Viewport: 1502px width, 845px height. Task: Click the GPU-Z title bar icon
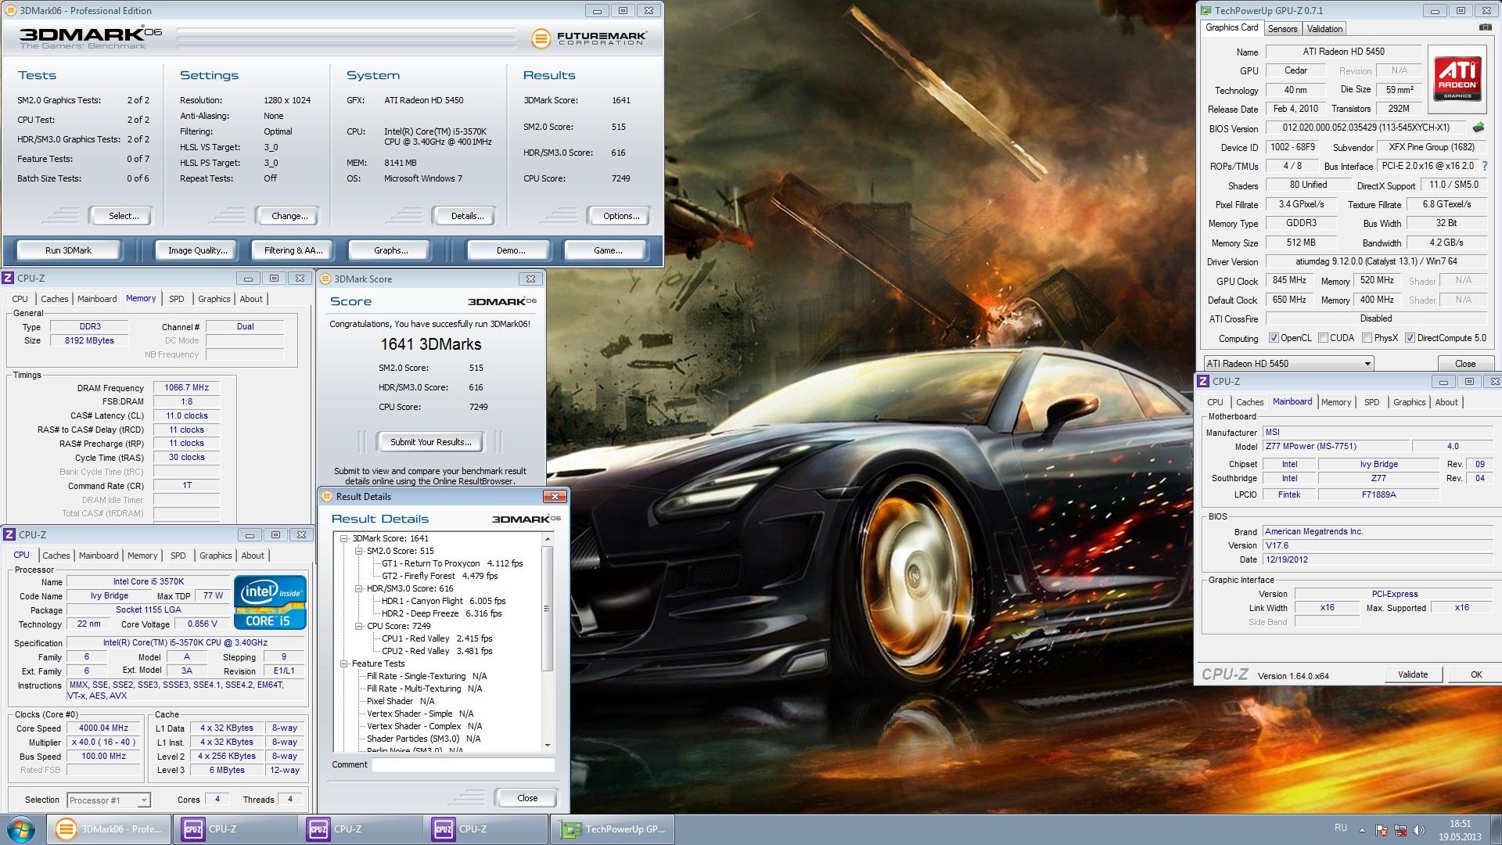pos(1206,11)
